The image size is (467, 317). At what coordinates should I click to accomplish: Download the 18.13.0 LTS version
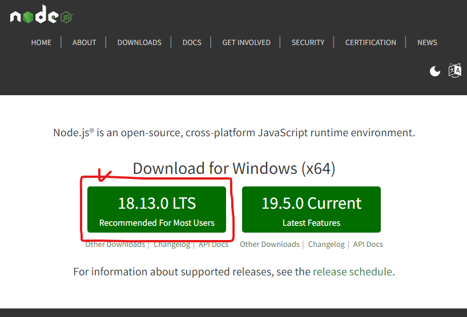[156, 210]
